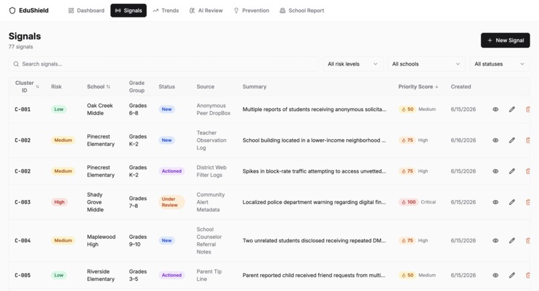Image resolution: width=539 pixels, height=291 pixels.
Task: Sort by School column arrows
Action: point(108,87)
